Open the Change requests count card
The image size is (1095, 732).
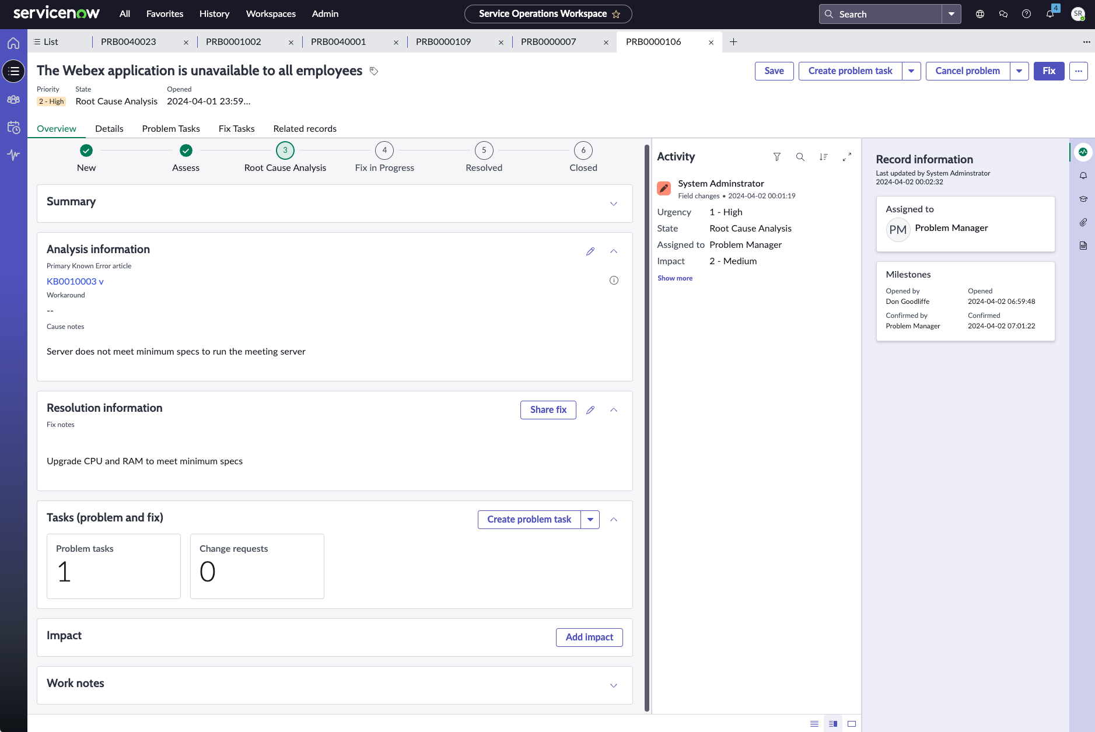[x=257, y=566]
